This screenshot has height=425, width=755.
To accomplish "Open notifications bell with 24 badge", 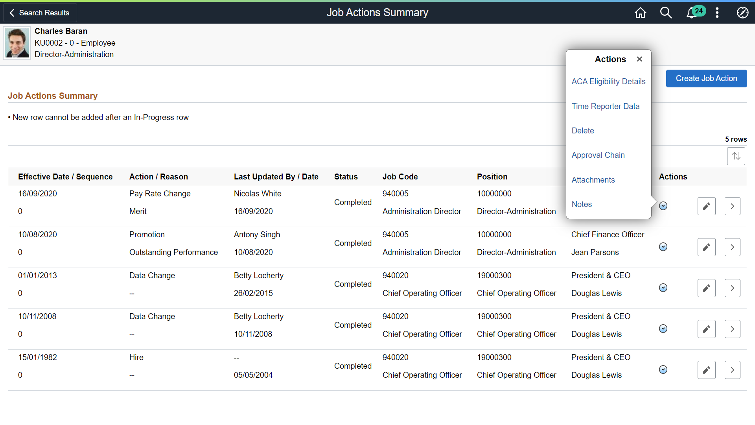I will (692, 13).
